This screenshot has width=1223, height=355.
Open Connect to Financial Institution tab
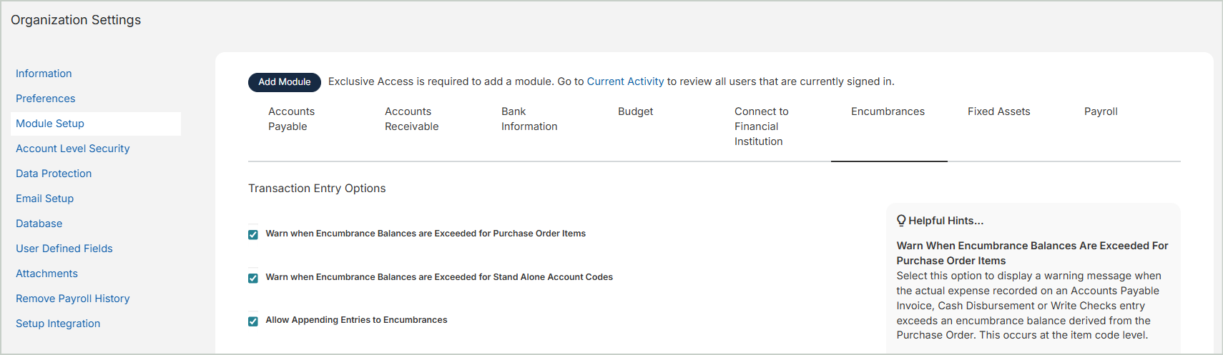coord(761,126)
